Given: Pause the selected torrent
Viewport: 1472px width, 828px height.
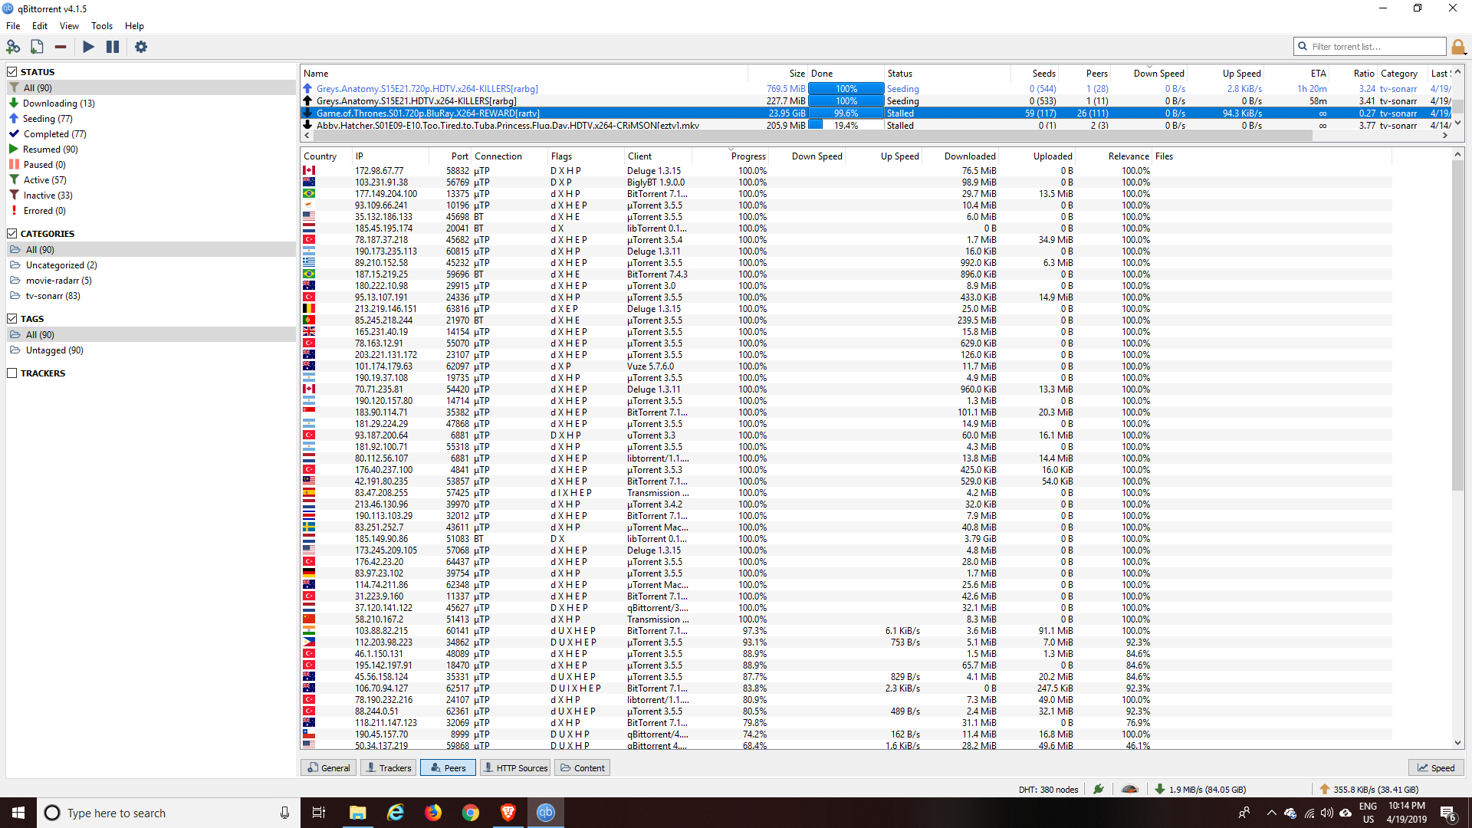Looking at the screenshot, I should [112, 47].
